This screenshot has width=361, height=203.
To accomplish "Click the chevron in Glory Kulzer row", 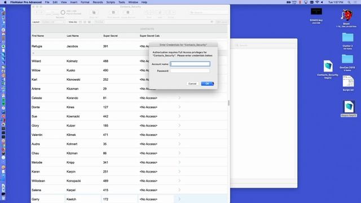I will pos(179,125).
